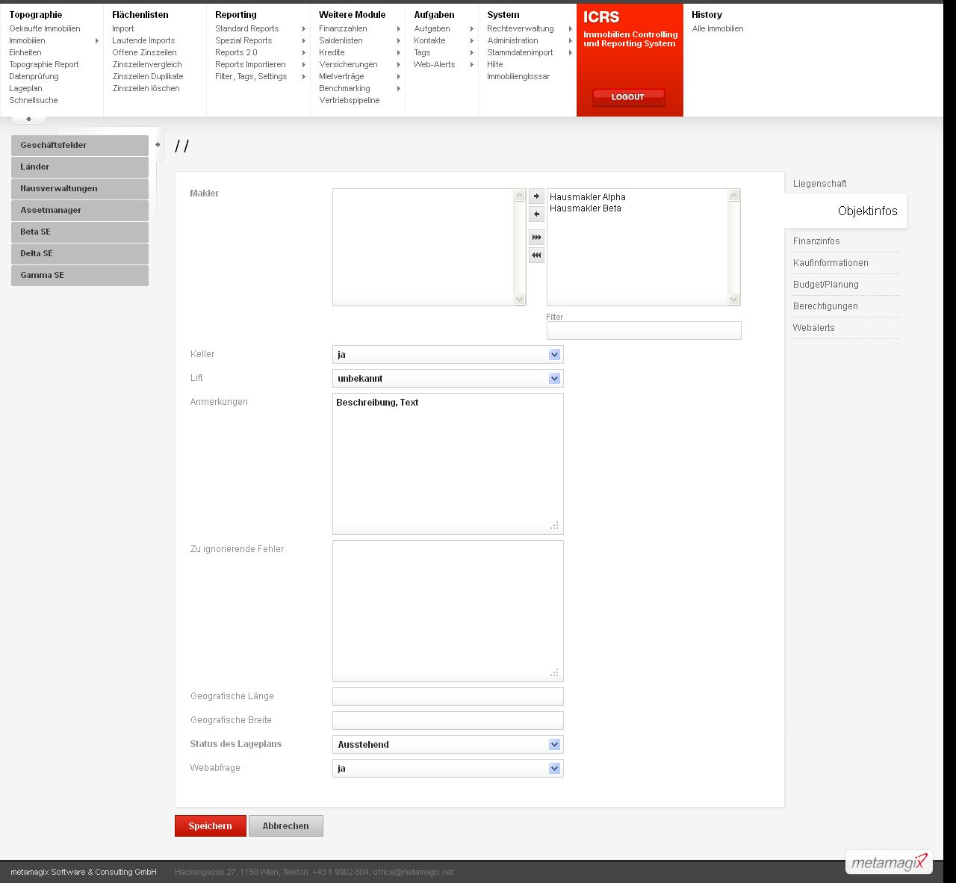
Task: Move selected Makler to the right list
Action: point(536,196)
